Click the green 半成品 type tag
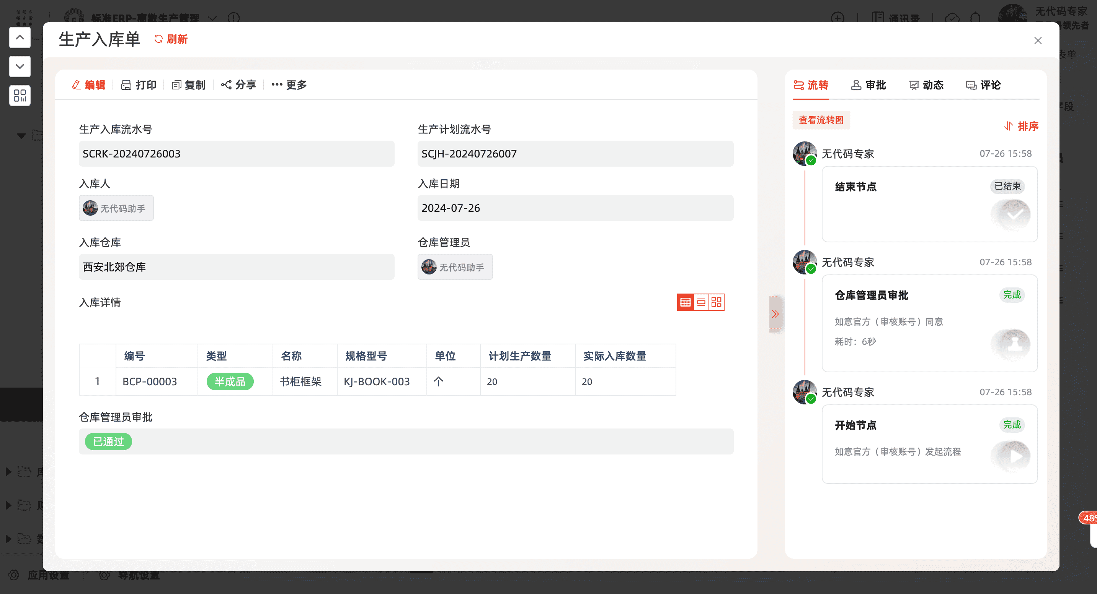This screenshot has height=594, width=1097. 230,381
